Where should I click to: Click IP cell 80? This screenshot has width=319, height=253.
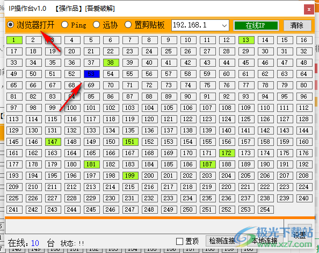point(305,85)
